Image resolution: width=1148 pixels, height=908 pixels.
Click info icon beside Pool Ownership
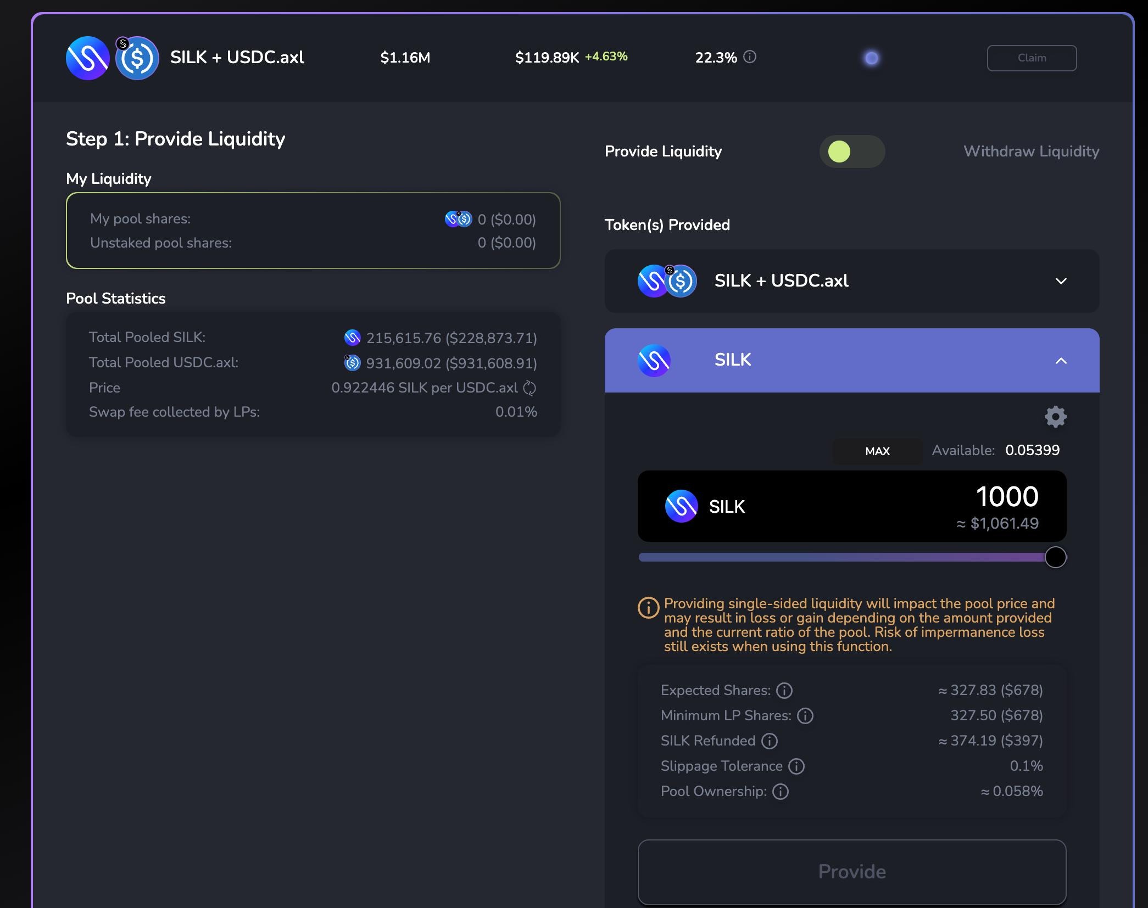tap(780, 792)
